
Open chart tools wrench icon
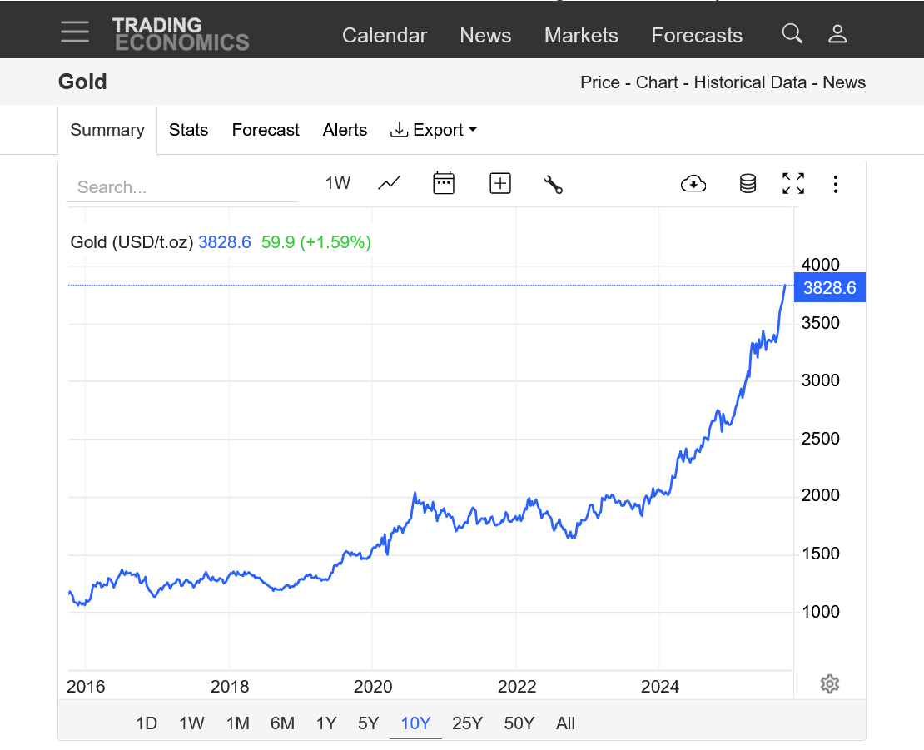[553, 184]
